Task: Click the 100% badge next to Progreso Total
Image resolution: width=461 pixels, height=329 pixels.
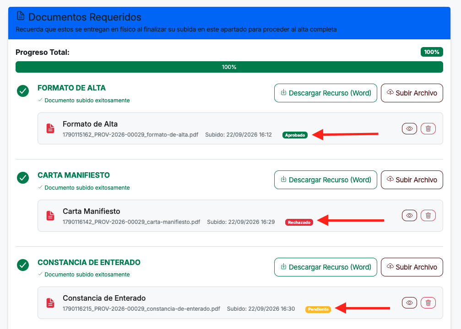Action: point(432,52)
